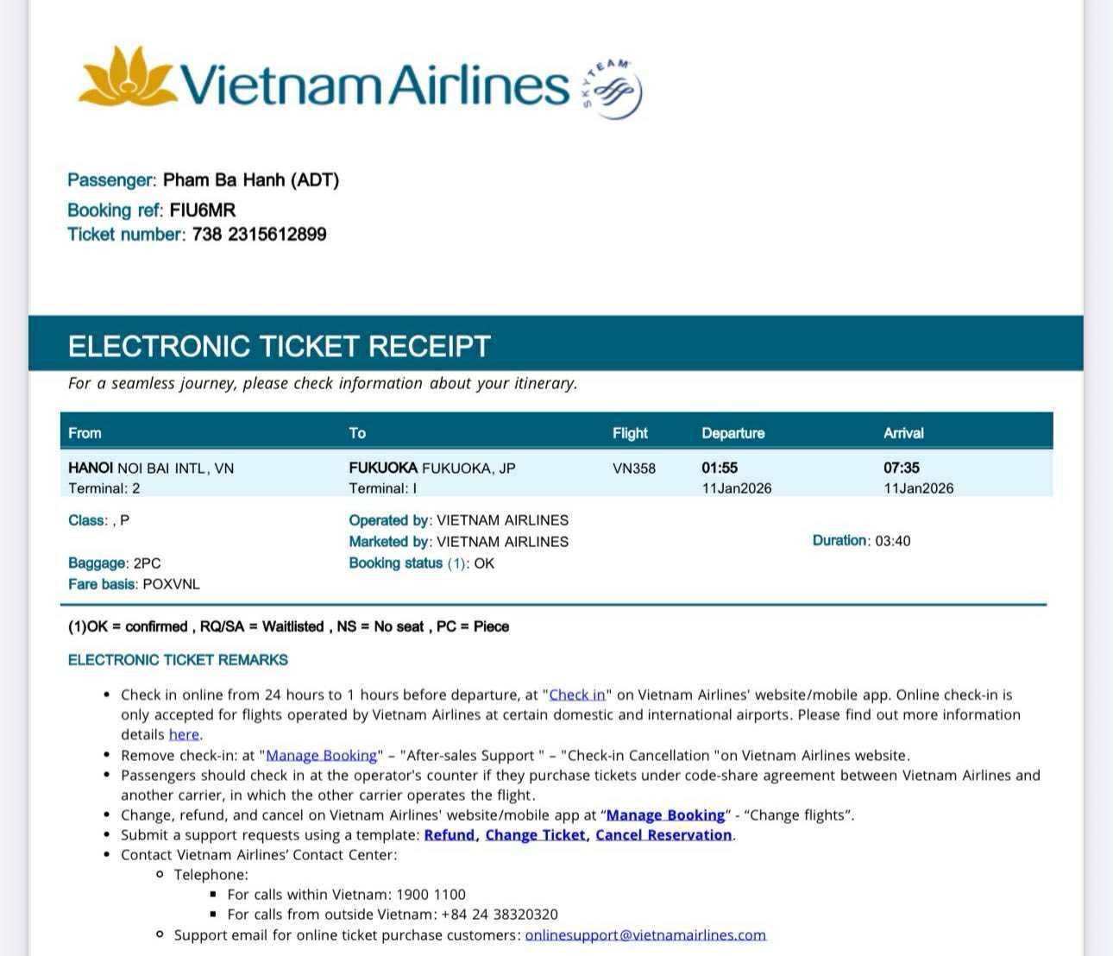
Task: Click the arrival time 07:35
Action: coord(902,468)
